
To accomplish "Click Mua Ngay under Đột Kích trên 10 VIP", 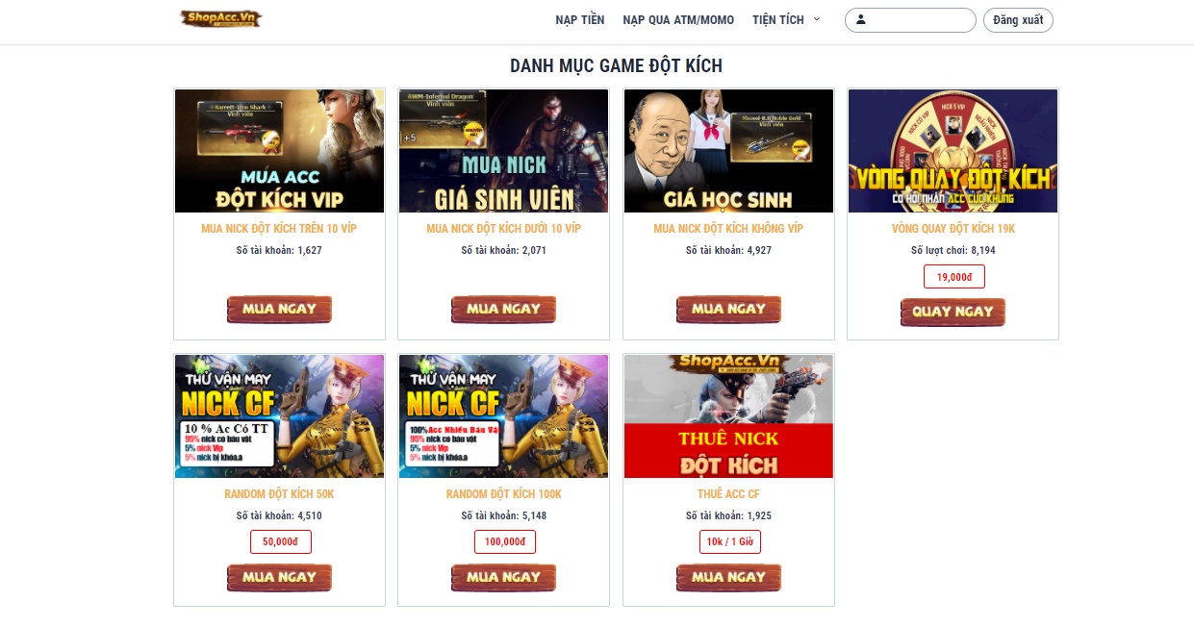I will 279,310.
